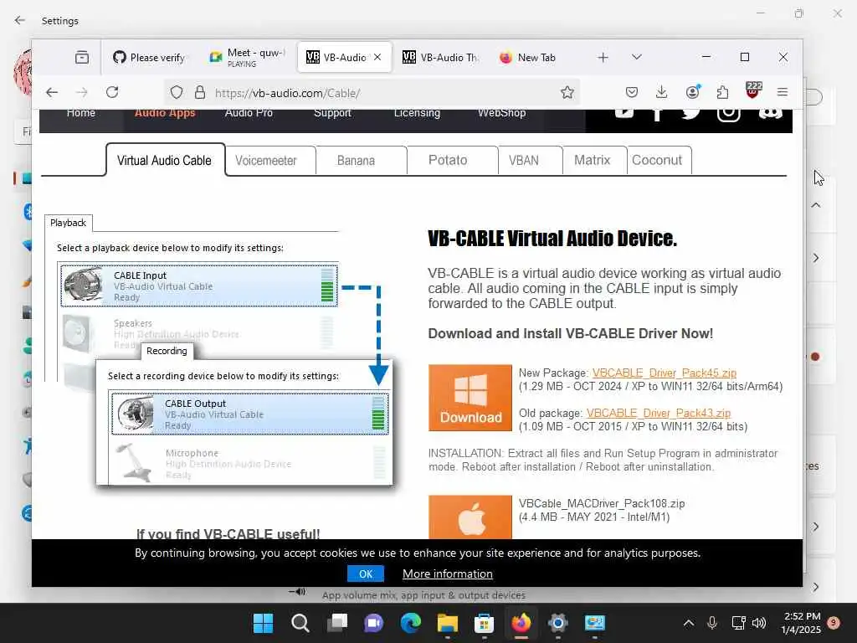Show hidden tray icons chevron
Image resolution: width=857 pixels, height=643 pixels.
click(689, 623)
